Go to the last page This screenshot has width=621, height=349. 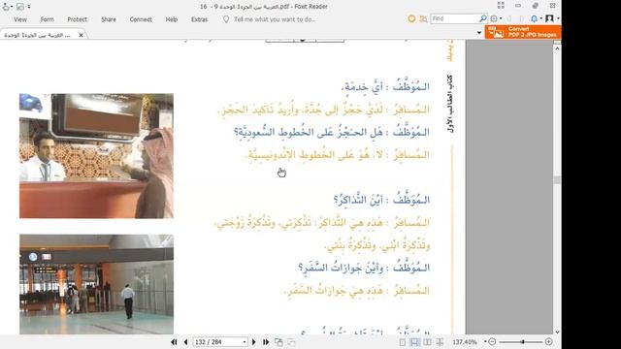(266, 342)
